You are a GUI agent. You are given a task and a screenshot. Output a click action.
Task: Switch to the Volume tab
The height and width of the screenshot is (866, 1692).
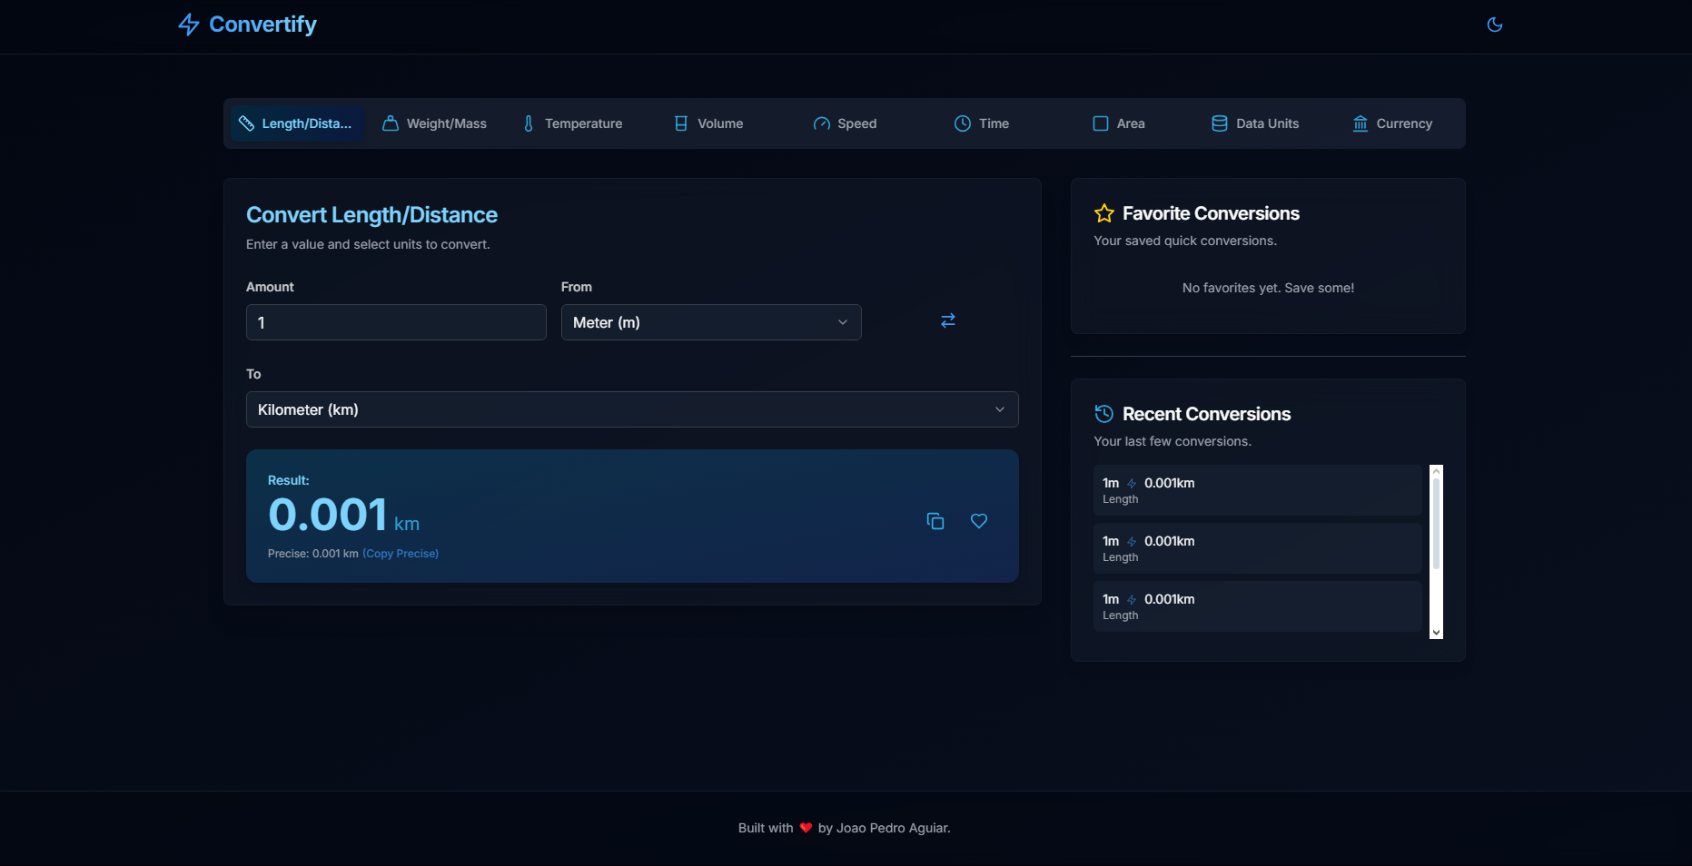708,123
